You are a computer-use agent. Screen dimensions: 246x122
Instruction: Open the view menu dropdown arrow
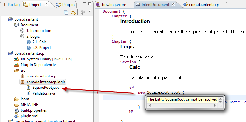(90, 11)
